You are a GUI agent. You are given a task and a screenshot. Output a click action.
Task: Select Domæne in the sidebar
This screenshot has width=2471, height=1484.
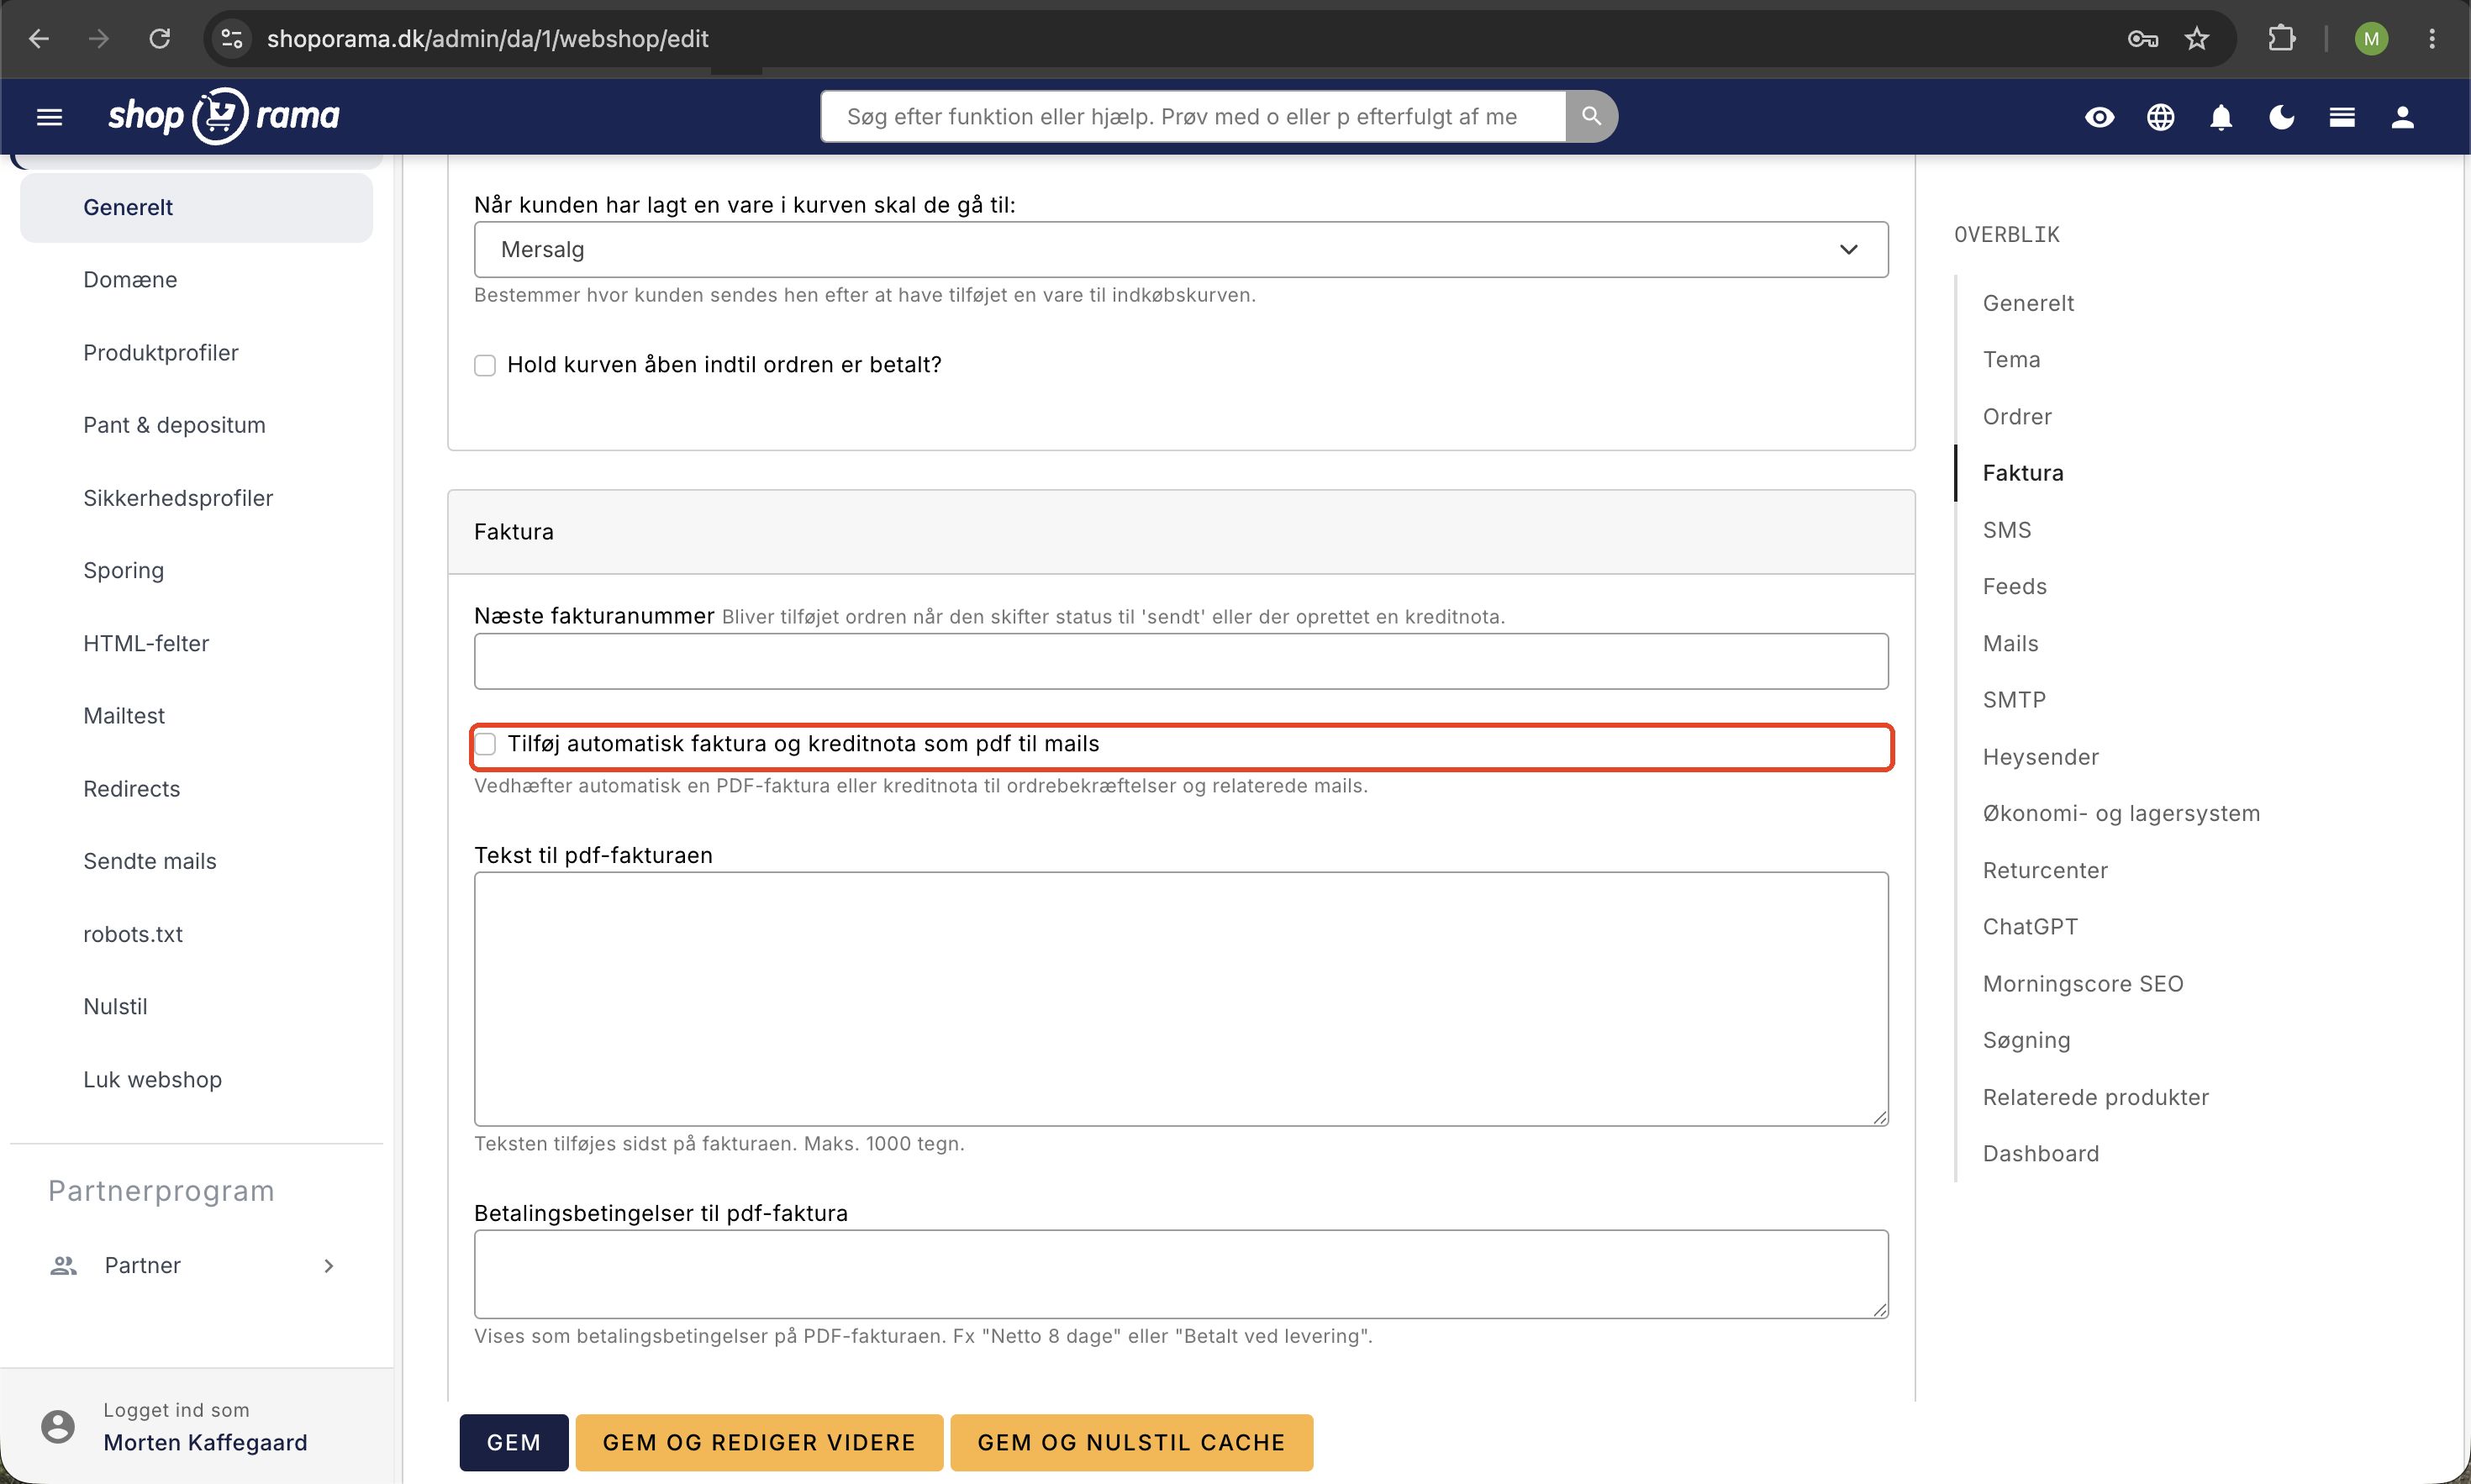[130, 280]
